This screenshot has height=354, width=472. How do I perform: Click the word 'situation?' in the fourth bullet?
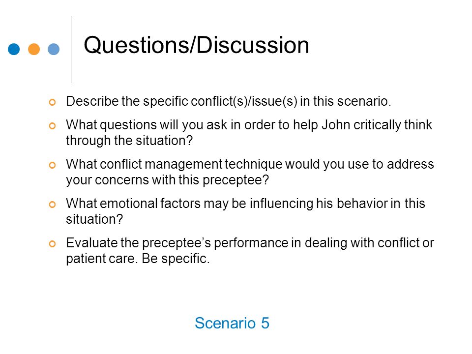(94, 219)
